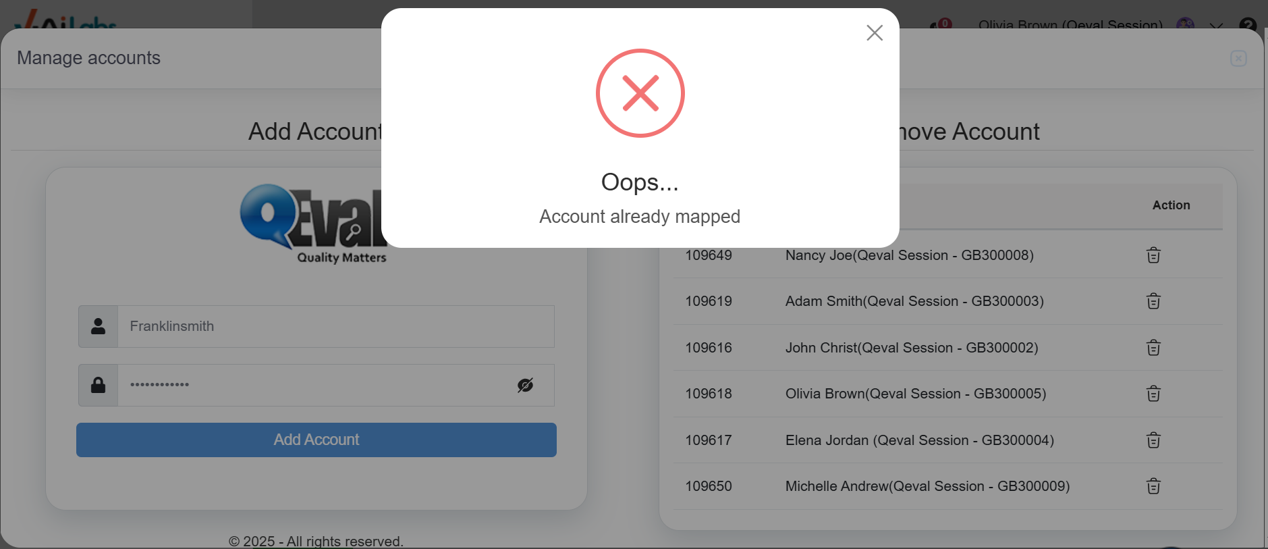The width and height of the screenshot is (1268, 549).
Task: Click the user icon beside username
Action: click(99, 326)
